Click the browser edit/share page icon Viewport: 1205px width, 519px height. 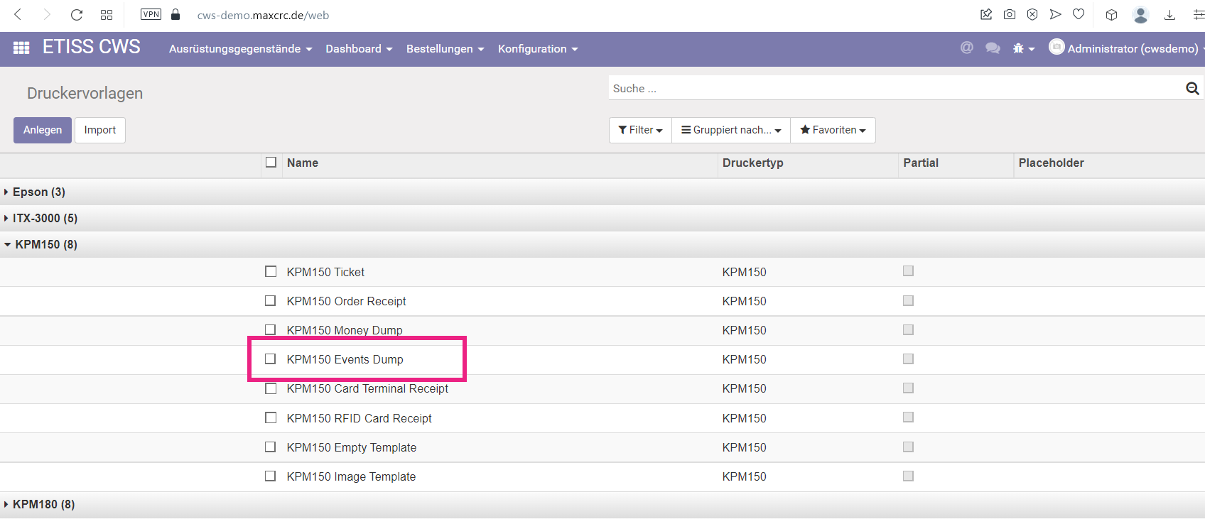pos(986,14)
